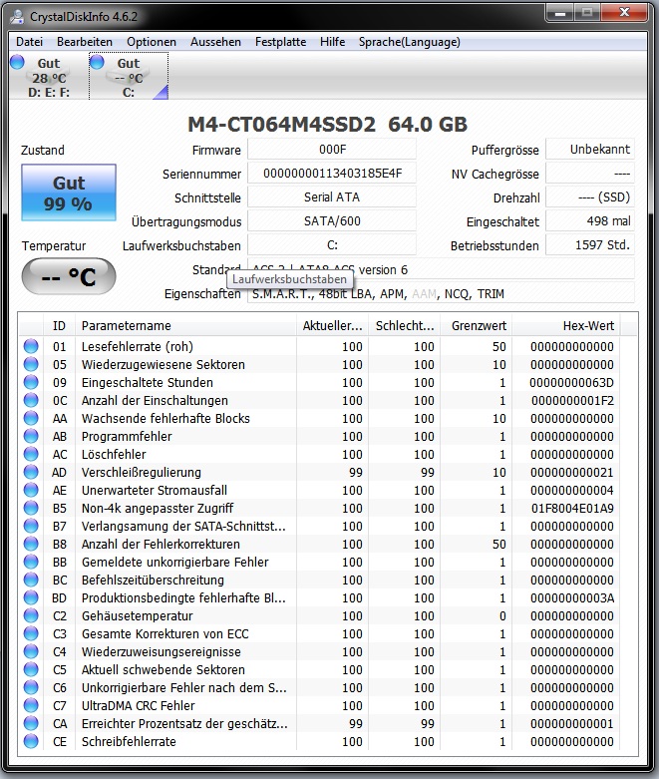Click the blue status orb on the D: E: F: tab
Viewport: 659px width, 779px height.
(17, 62)
